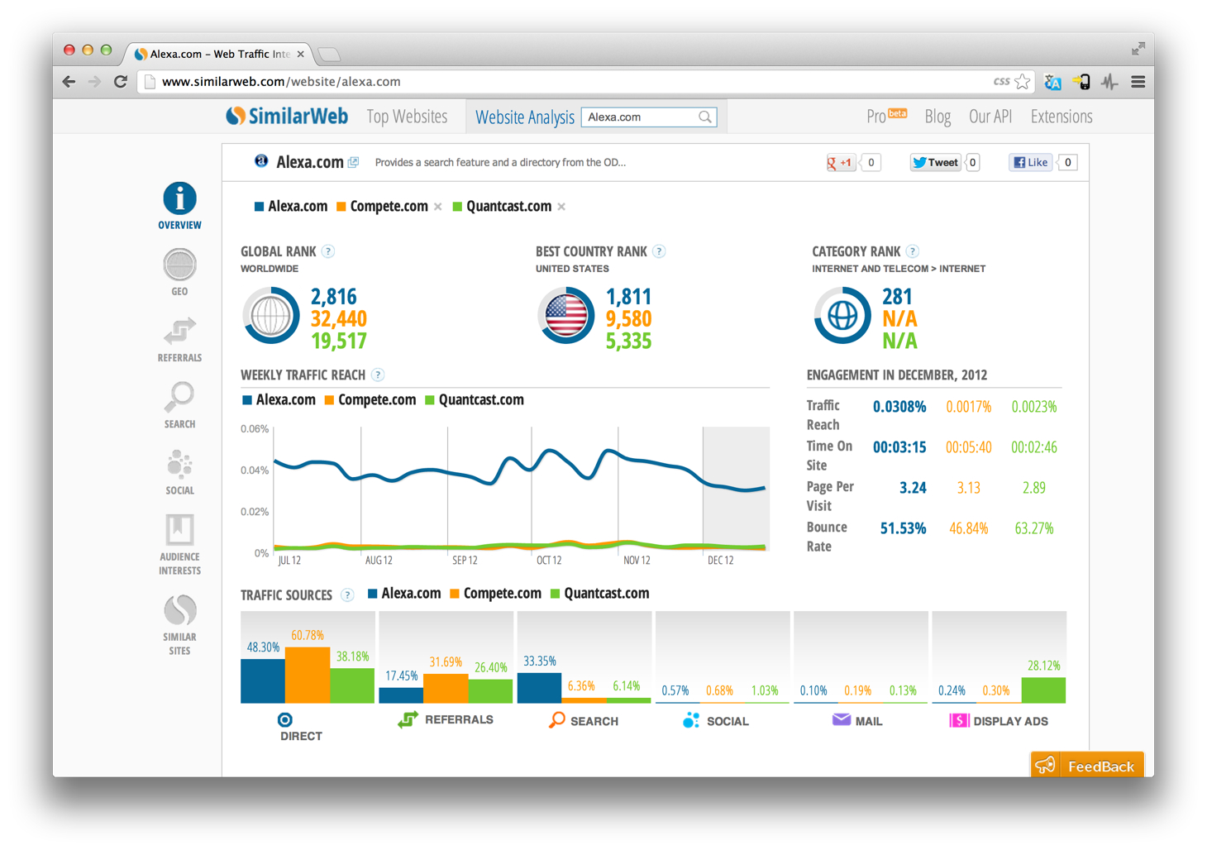Click the Traffic Sources help icon
1207x850 pixels.
point(348,595)
